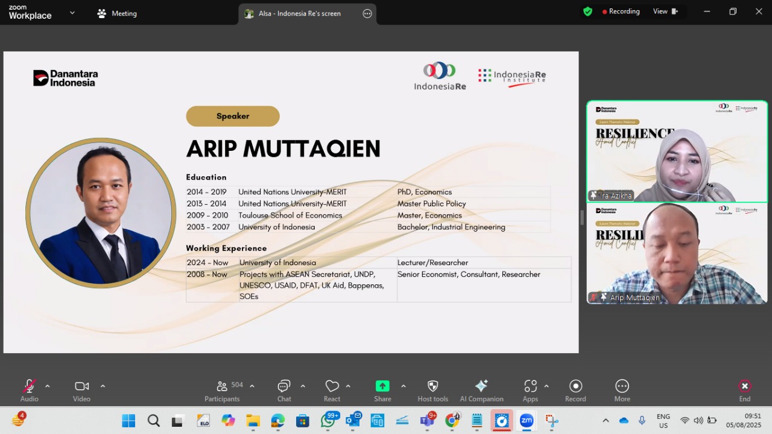The image size is (772, 434).
Task: Open the Apps icon
Action: pos(530,386)
